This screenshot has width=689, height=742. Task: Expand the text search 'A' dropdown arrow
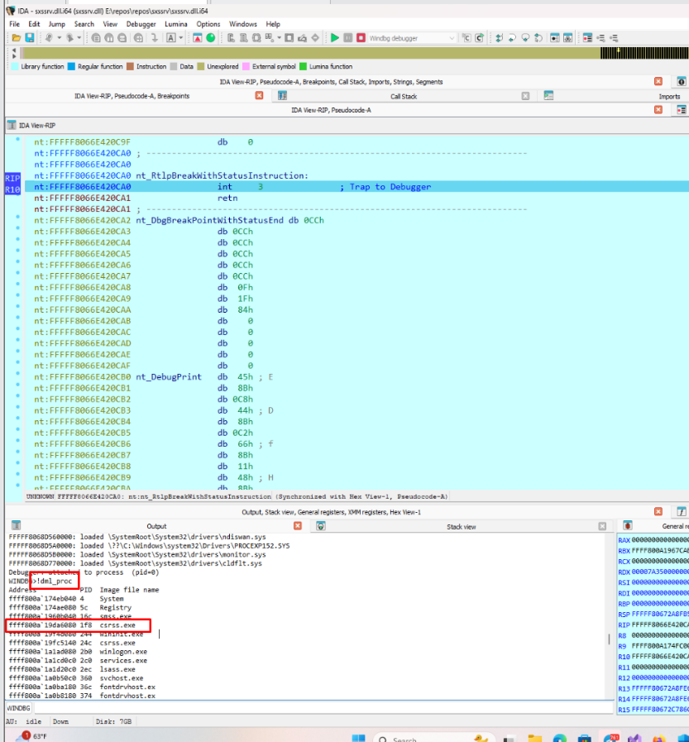tap(181, 38)
